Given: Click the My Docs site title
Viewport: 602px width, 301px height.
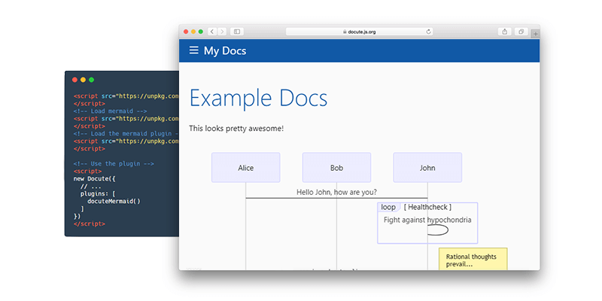Looking at the screenshot, I should click(225, 50).
